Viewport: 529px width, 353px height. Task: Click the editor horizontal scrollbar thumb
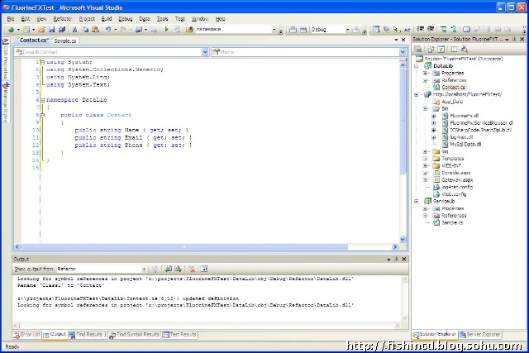(184, 247)
